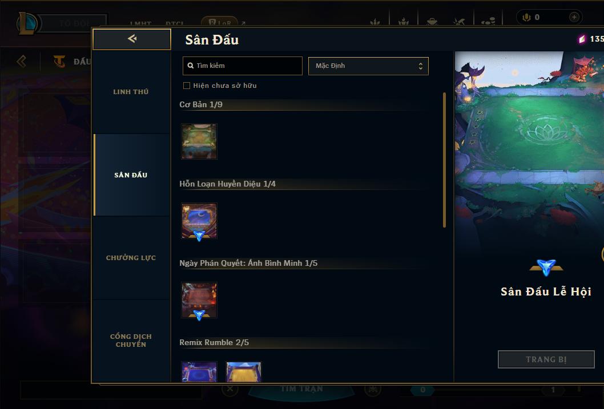Screen dimensions: 604x409
Task: Select the Sân Đấu sidebar tab
Action: pos(131,175)
